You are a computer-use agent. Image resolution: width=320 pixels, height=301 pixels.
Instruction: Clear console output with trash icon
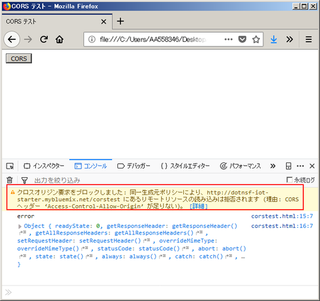coord(10,180)
